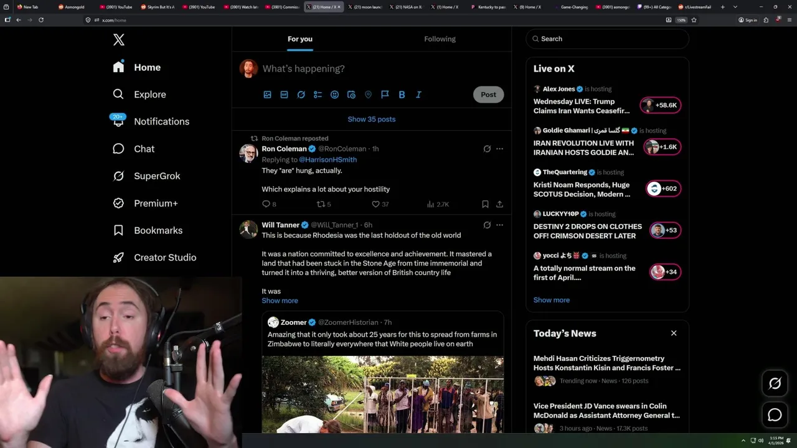Screen dimensions: 797x448
Task: Open SuperGrok in the sidebar
Action: click(x=146, y=176)
